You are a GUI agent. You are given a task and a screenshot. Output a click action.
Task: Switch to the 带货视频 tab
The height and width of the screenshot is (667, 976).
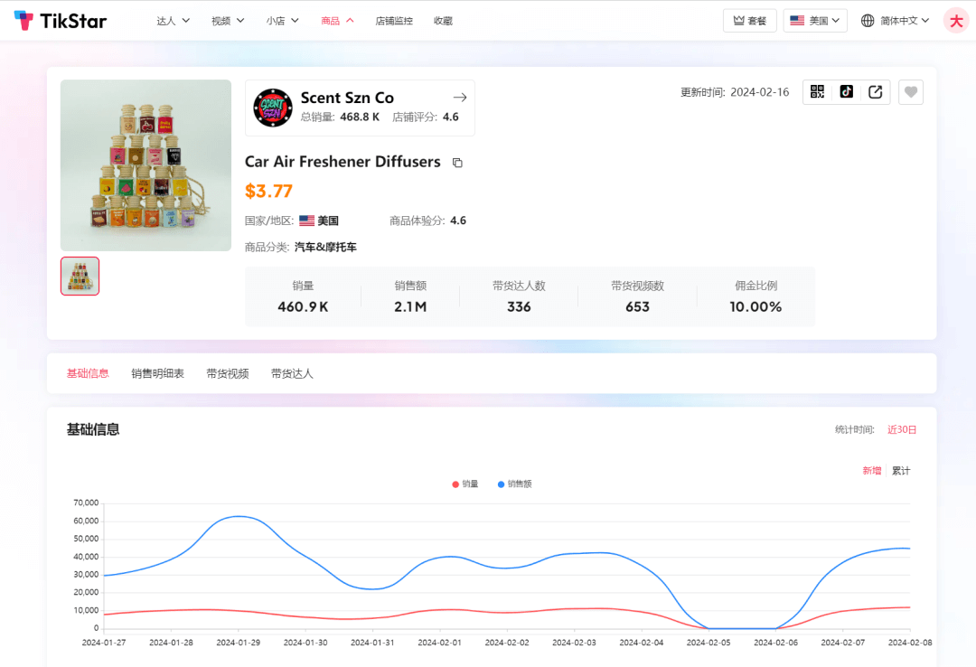pyautogui.click(x=227, y=373)
